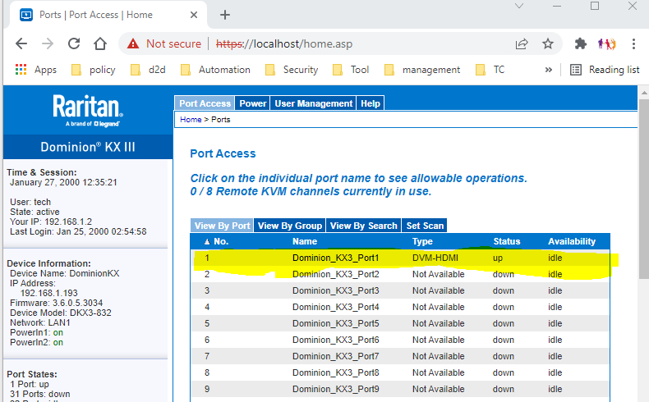Open the Chrome three-dot menu
The height and width of the screenshot is (402, 649).
(633, 43)
